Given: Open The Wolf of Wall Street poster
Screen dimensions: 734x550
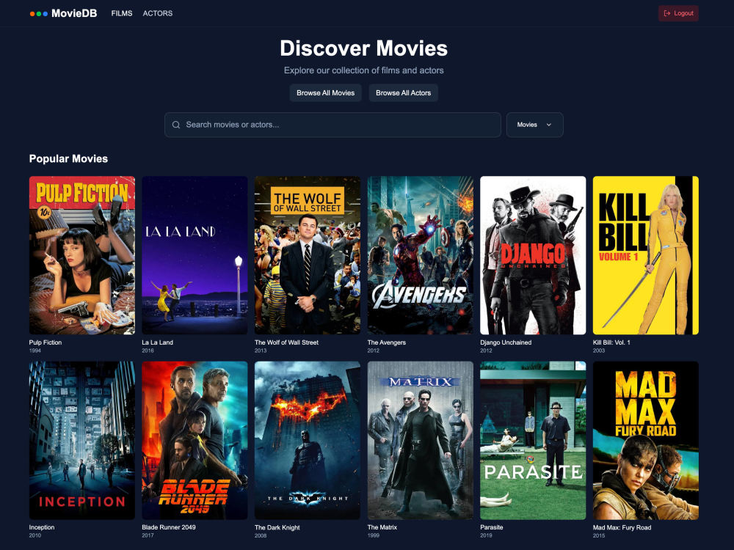Looking at the screenshot, I should 308,255.
